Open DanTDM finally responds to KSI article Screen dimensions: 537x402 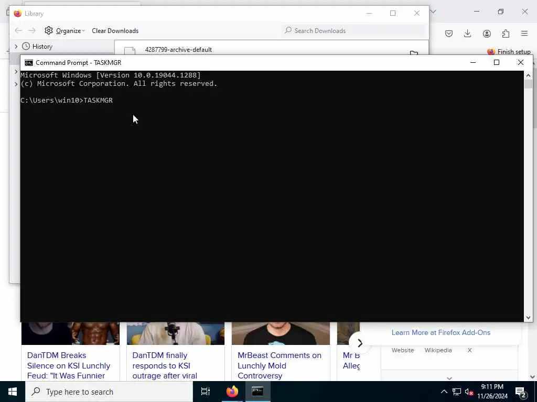coord(165,365)
